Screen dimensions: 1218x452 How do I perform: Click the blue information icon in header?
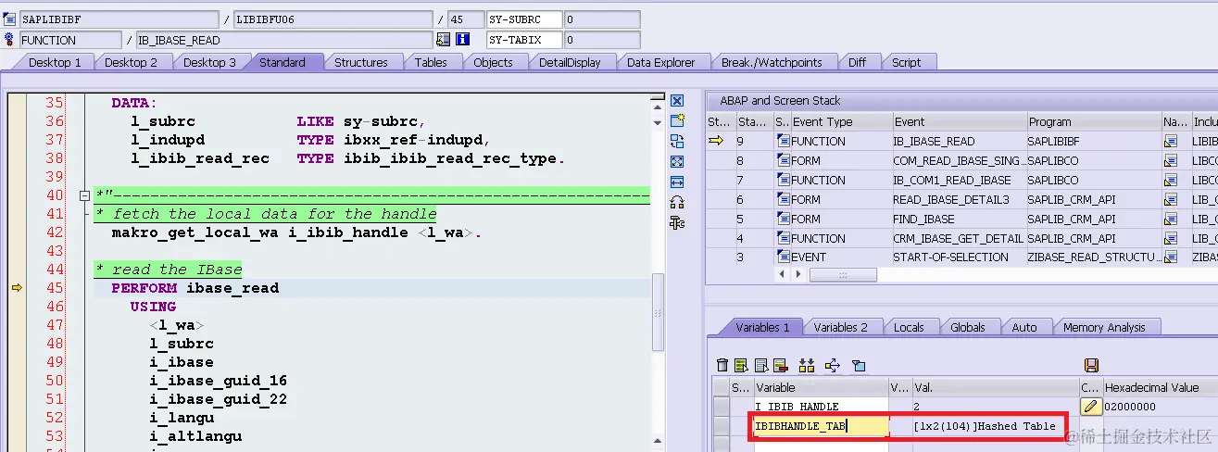click(x=463, y=40)
